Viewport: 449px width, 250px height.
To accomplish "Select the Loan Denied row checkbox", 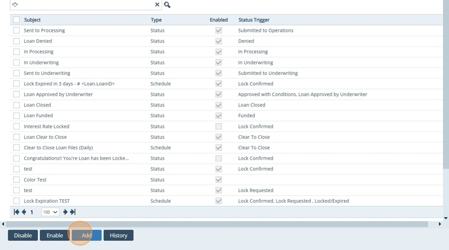I will point(17,41).
